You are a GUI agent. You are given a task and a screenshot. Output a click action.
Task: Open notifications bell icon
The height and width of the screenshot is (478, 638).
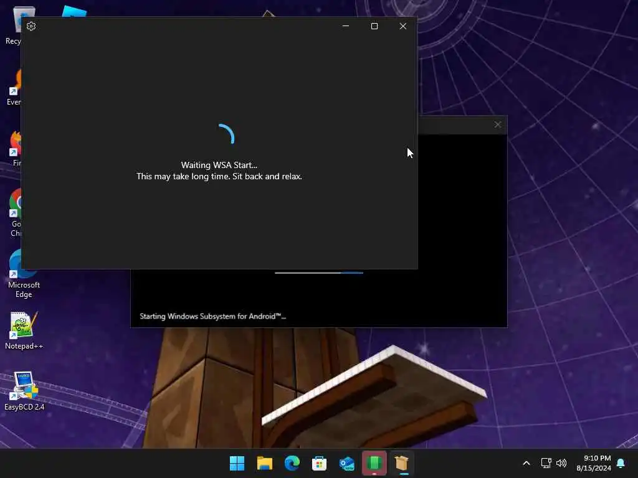click(x=621, y=463)
